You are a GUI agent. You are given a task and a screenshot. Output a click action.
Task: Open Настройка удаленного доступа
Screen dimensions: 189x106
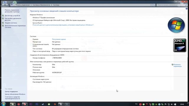point(13,19)
